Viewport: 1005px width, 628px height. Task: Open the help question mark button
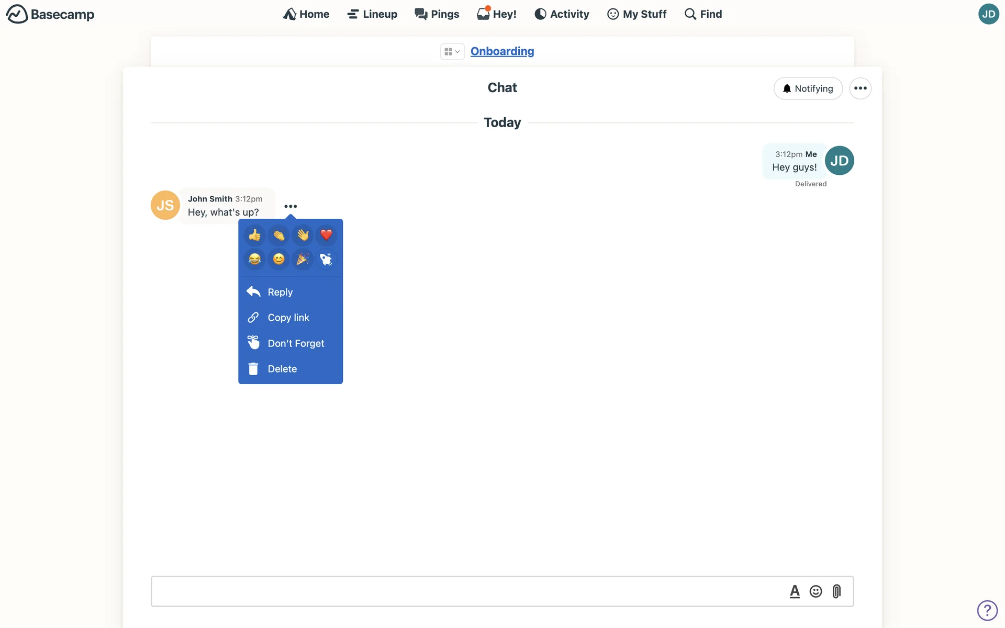[x=987, y=610]
